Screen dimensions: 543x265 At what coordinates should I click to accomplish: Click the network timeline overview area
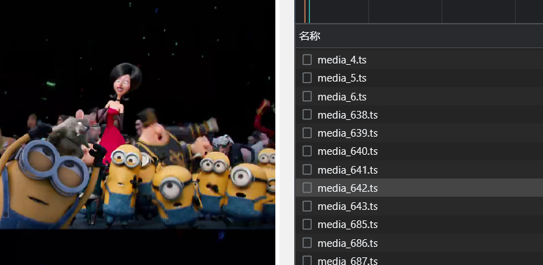419,11
